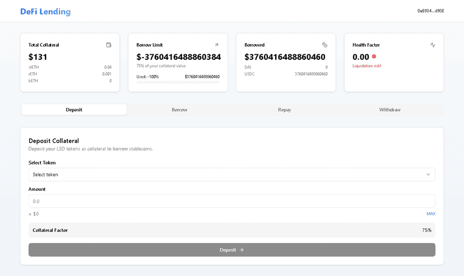Click the arrow icon in Borrow Limit card
The width and height of the screenshot is (464, 276).
coord(217,45)
